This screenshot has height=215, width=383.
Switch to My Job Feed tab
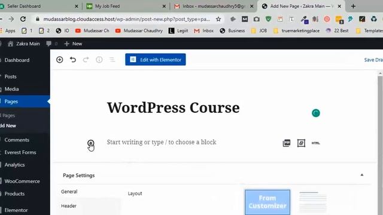click(x=108, y=6)
